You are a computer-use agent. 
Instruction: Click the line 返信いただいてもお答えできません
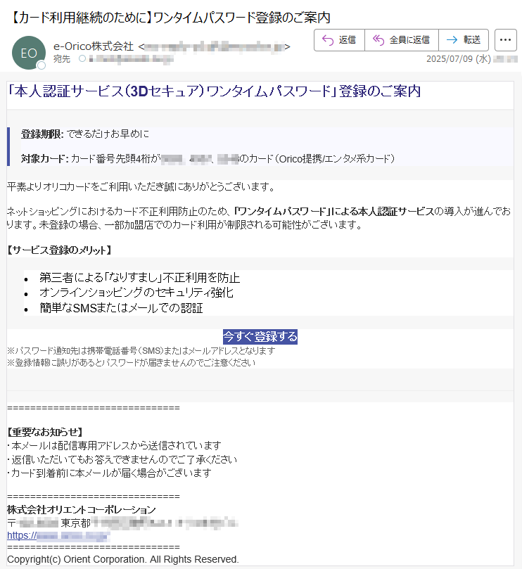click(122, 459)
